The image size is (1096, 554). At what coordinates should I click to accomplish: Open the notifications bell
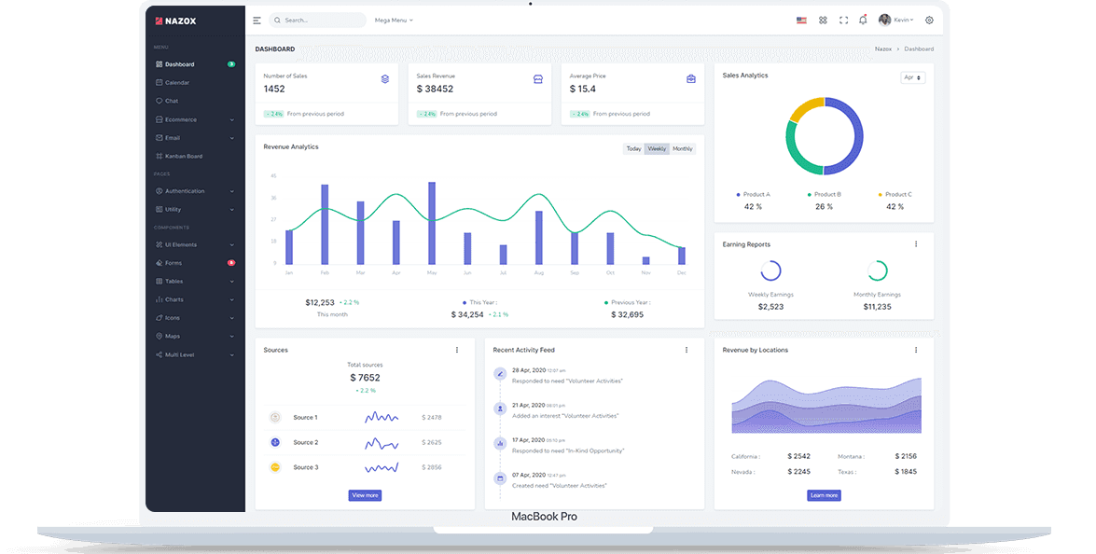pos(863,20)
